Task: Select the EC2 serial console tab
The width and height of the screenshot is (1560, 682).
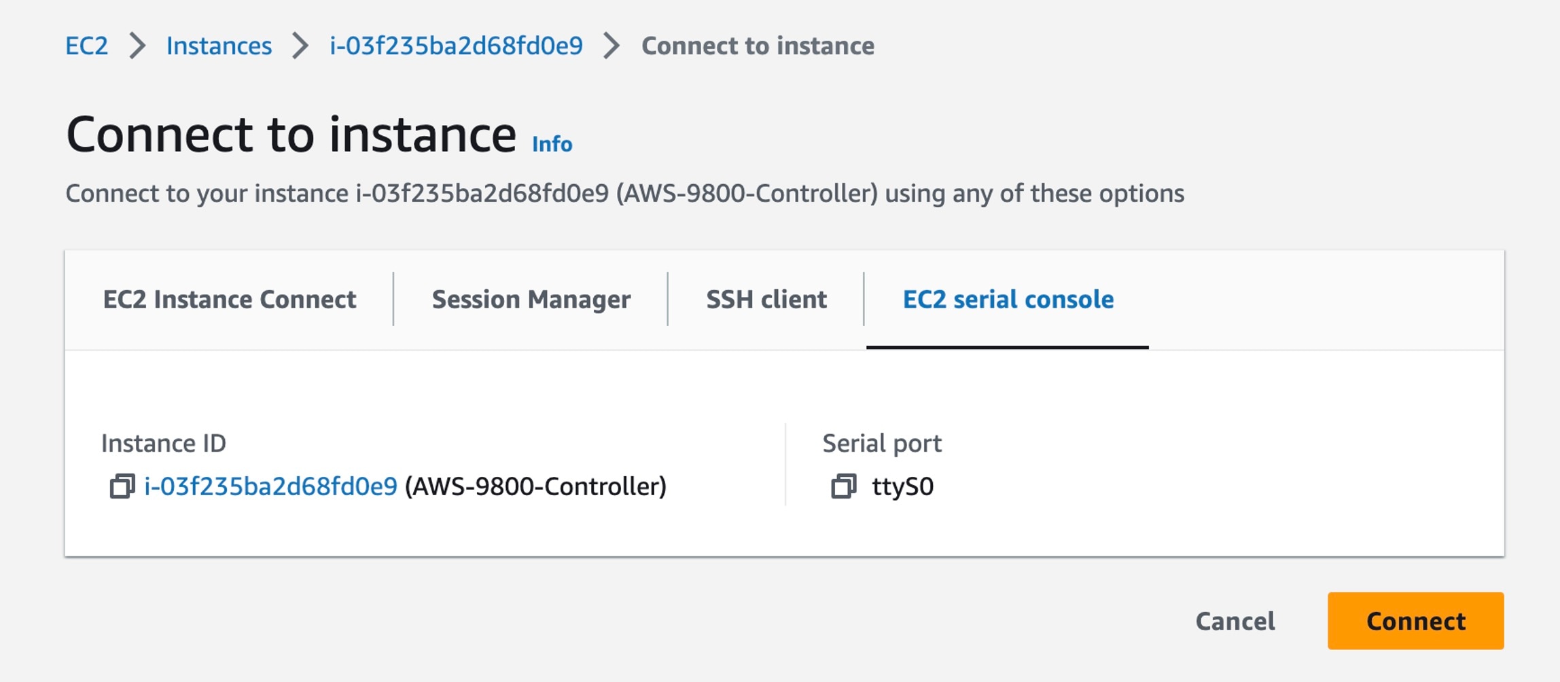Action: click(x=1008, y=300)
